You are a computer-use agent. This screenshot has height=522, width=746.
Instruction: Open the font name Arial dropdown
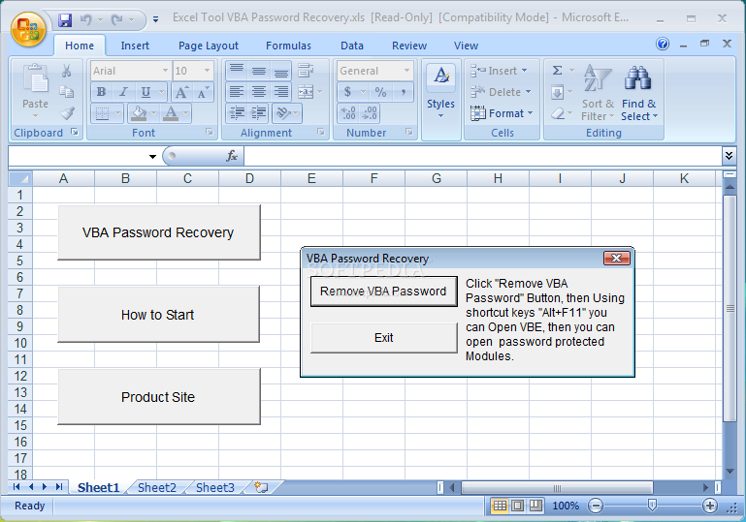(x=165, y=71)
